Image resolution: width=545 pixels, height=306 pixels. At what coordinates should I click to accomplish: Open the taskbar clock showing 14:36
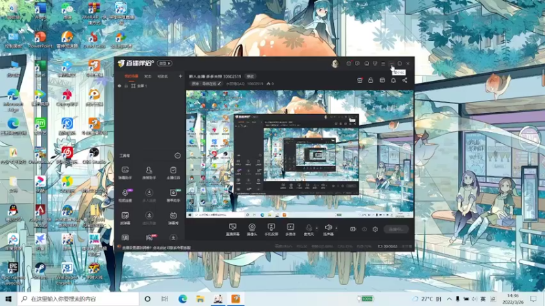513,299
